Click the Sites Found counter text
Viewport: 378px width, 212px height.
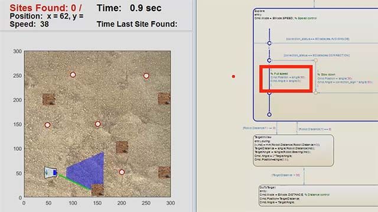[x=46, y=8]
